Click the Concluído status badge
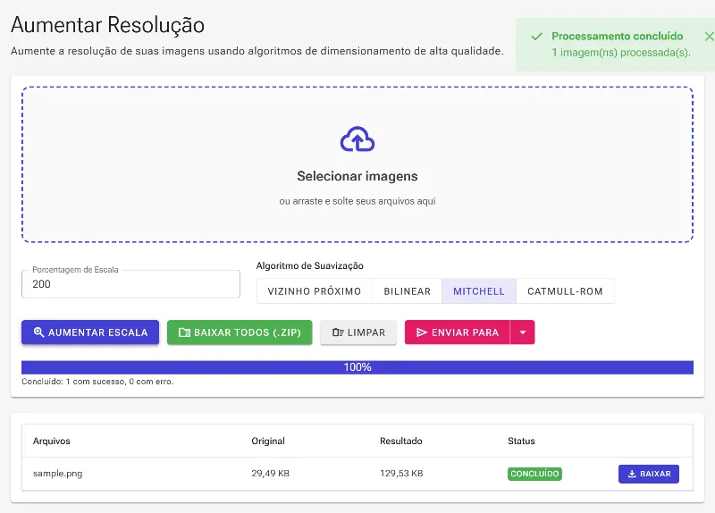 534,474
